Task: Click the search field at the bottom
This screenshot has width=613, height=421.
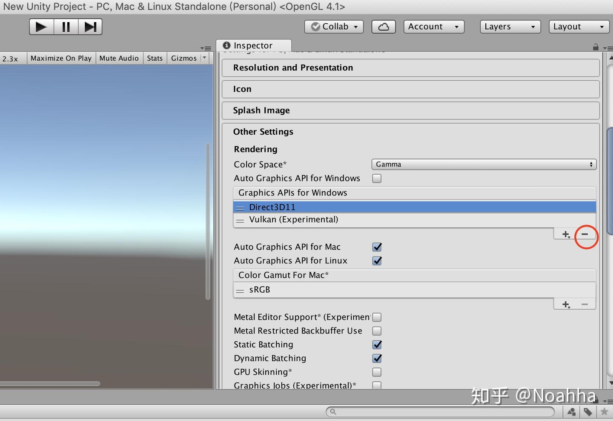Action: pos(438,412)
